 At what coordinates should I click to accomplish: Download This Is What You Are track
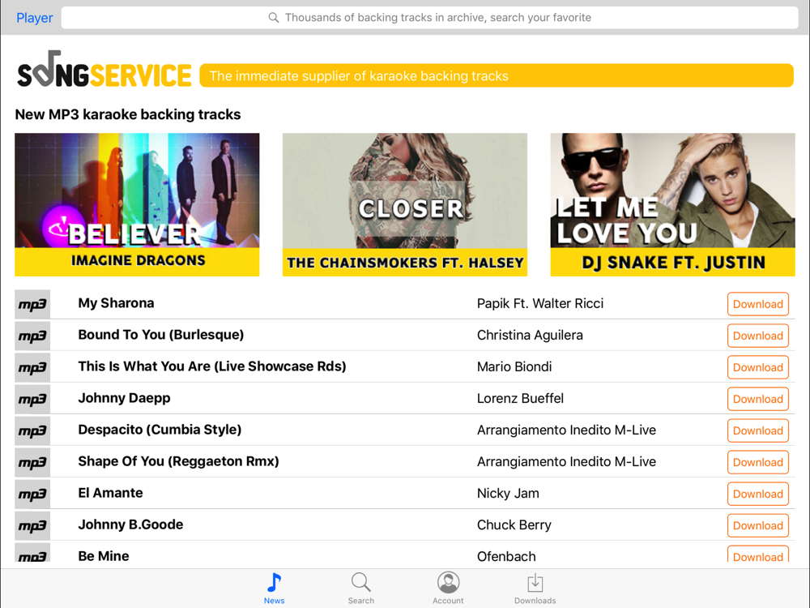(x=758, y=367)
